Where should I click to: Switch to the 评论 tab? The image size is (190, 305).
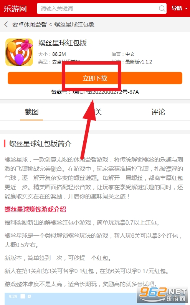click(158, 112)
